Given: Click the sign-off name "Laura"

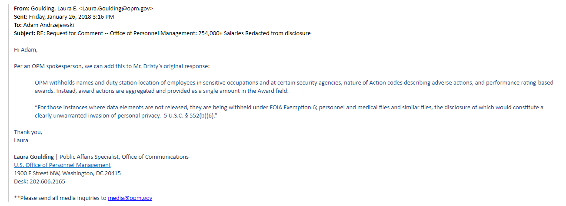Looking at the screenshot, I should 21,140.
